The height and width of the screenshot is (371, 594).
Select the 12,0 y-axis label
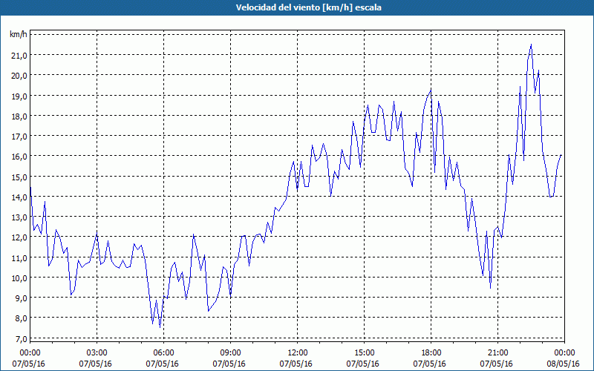point(19,237)
